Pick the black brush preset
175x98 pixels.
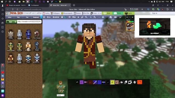(108, 82)
